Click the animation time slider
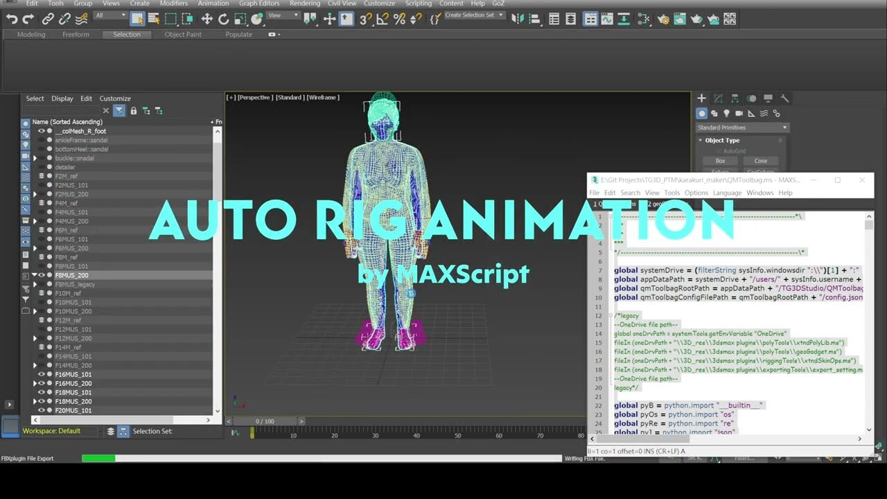 tap(263, 421)
